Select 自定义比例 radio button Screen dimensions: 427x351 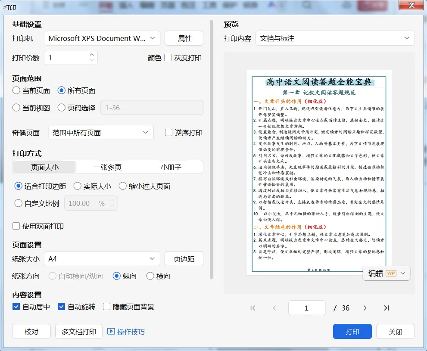point(18,203)
